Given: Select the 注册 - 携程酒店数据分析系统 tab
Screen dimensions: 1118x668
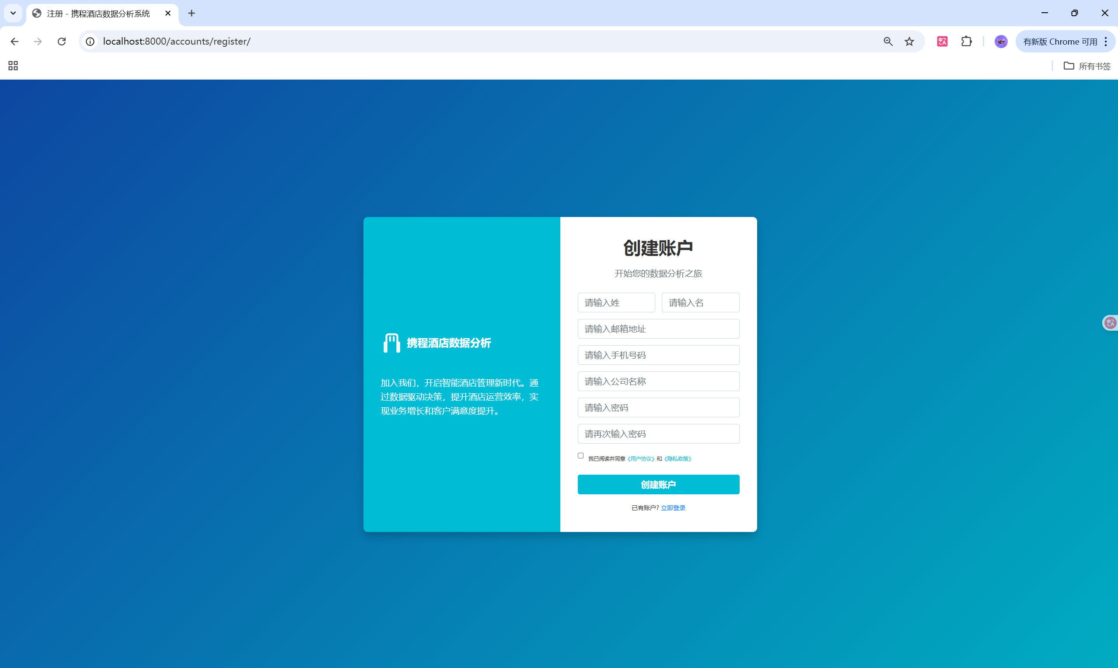Looking at the screenshot, I should pyautogui.click(x=98, y=14).
